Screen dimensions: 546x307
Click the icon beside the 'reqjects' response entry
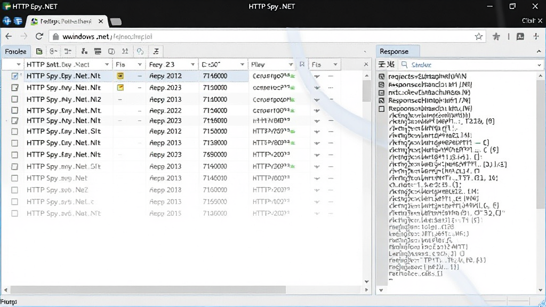coord(382,76)
